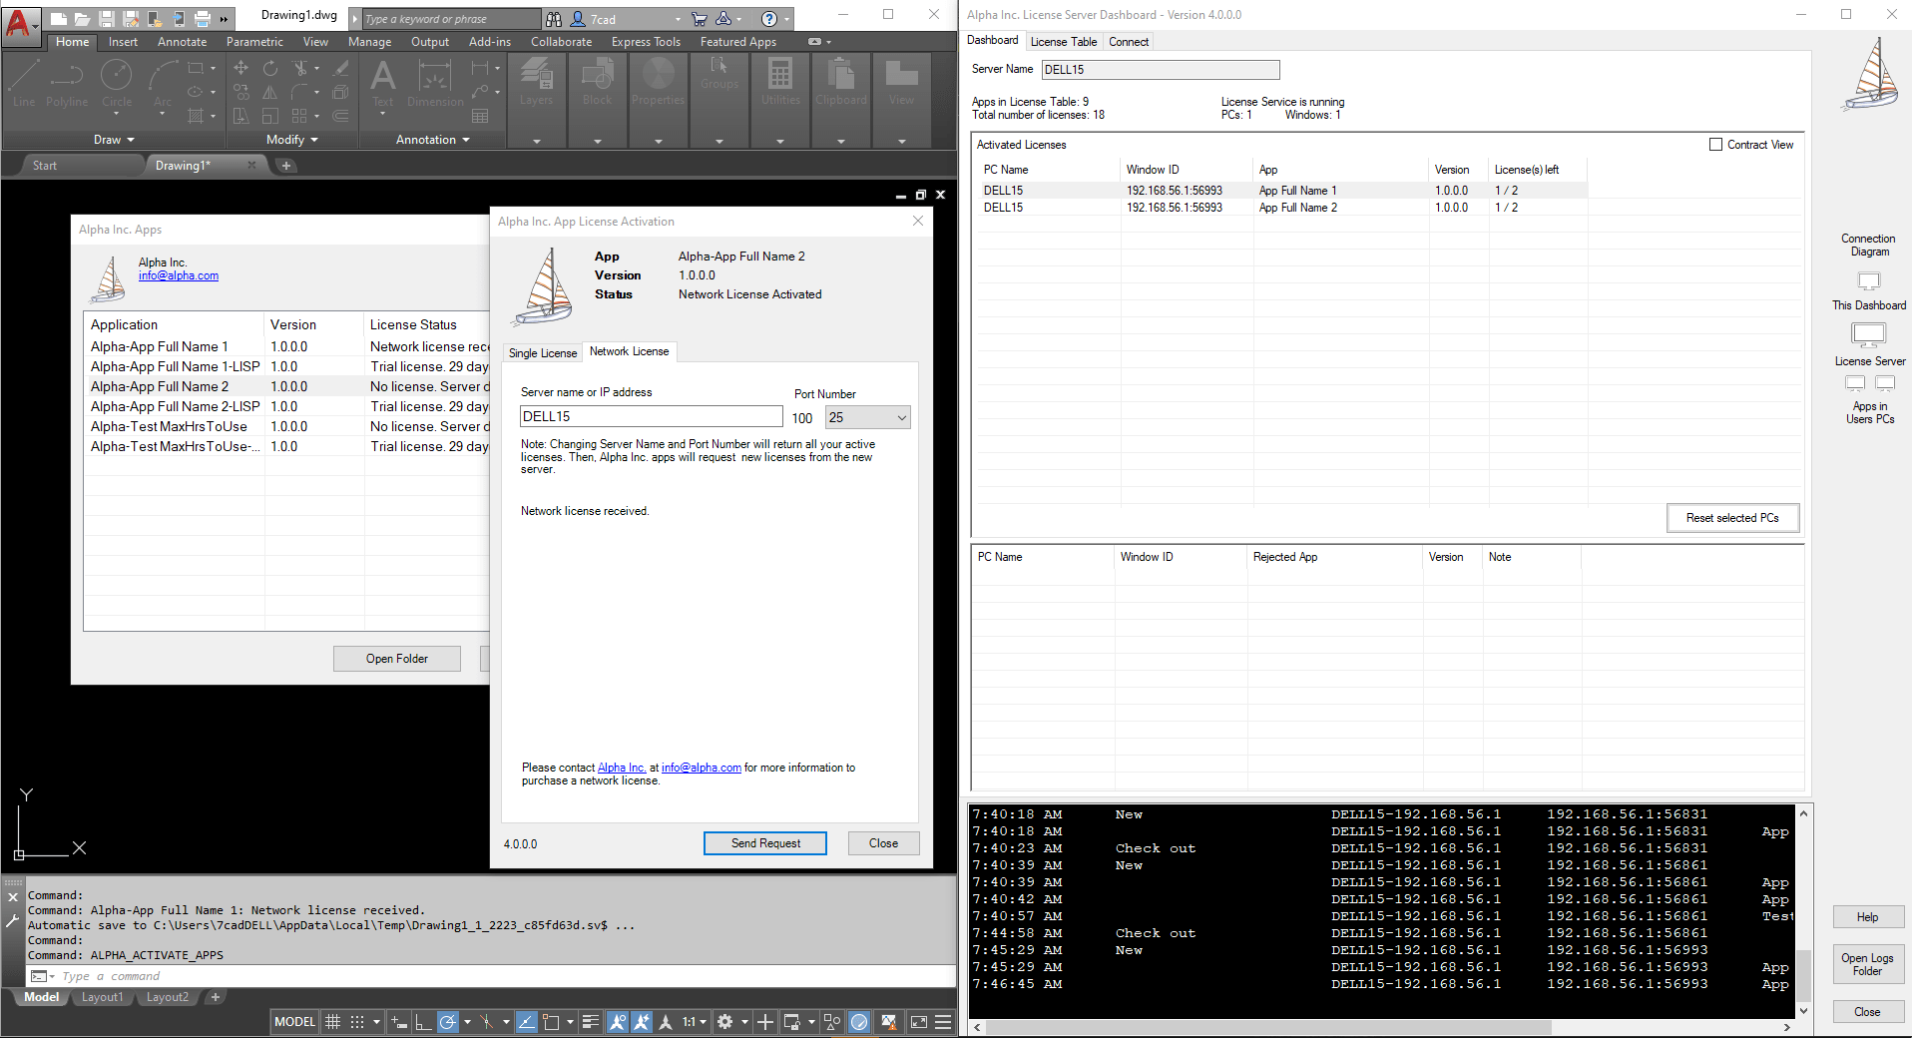Image resolution: width=1912 pixels, height=1038 pixels.
Task: Switch to Layout1 tab
Action: click(x=103, y=997)
